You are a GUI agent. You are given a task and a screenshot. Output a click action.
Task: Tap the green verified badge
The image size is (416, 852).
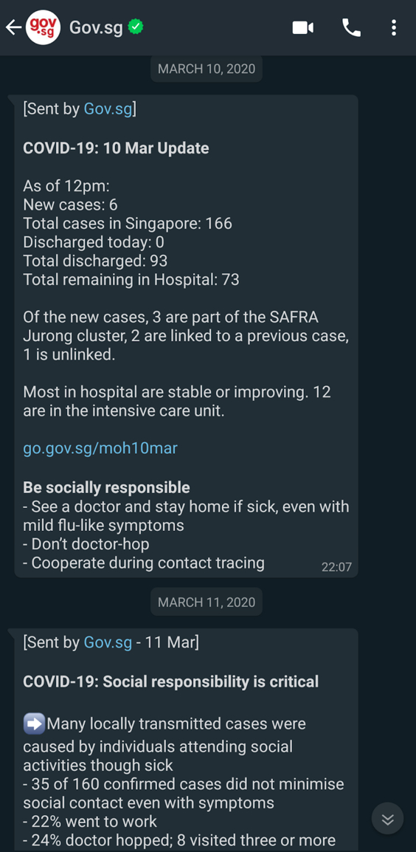click(x=136, y=27)
